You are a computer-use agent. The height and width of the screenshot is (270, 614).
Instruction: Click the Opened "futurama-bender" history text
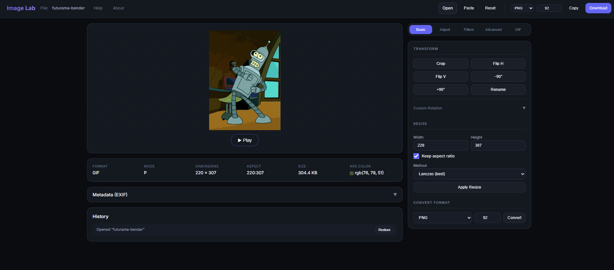pyautogui.click(x=120, y=229)
